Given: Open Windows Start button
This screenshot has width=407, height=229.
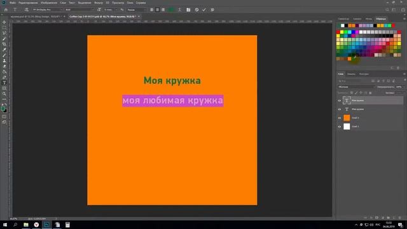Looking at the screenshot, I should 5,225.
